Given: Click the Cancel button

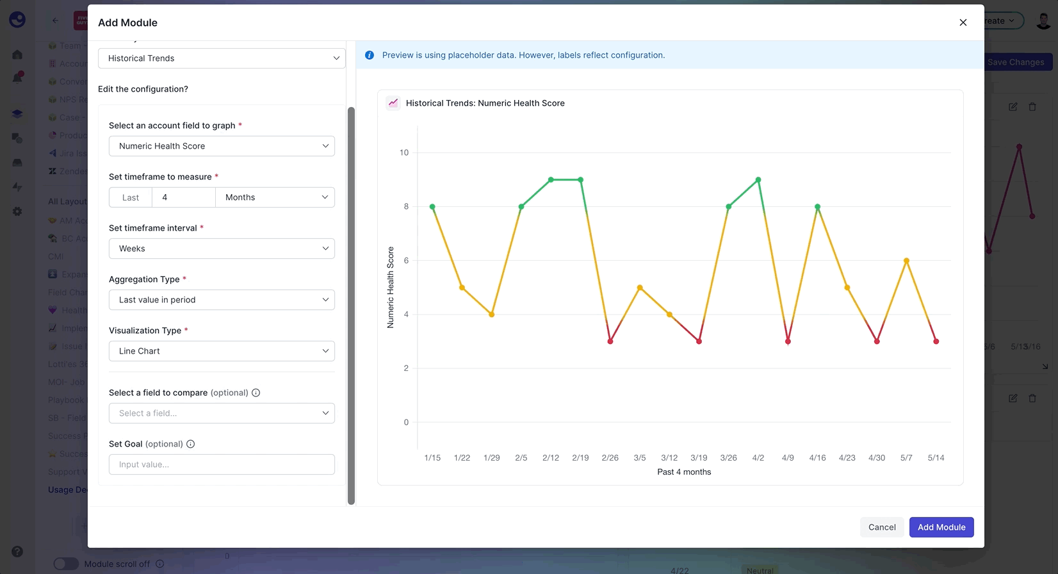Looking at the screenshot, I should coord(882,527).
